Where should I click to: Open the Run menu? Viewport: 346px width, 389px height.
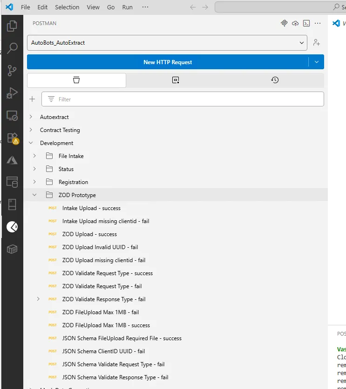[127, 7]
